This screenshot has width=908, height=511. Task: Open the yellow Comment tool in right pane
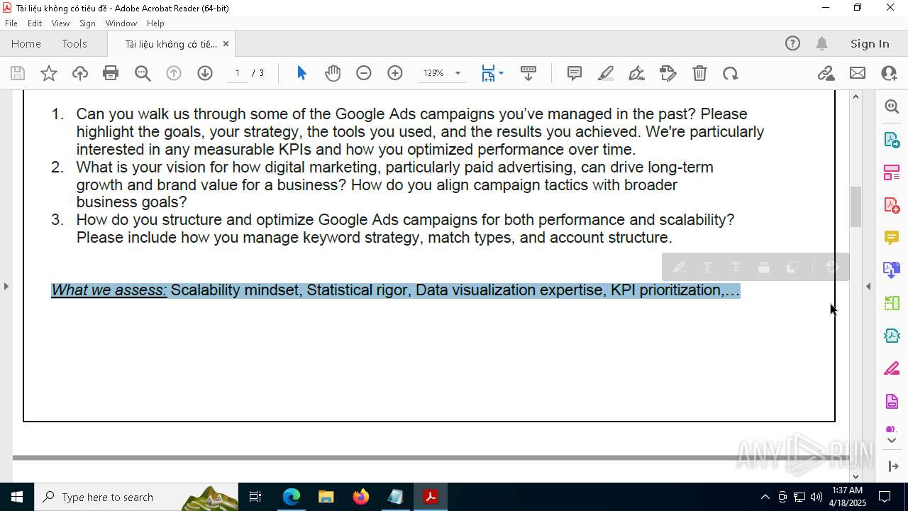[x=892, y=238]
